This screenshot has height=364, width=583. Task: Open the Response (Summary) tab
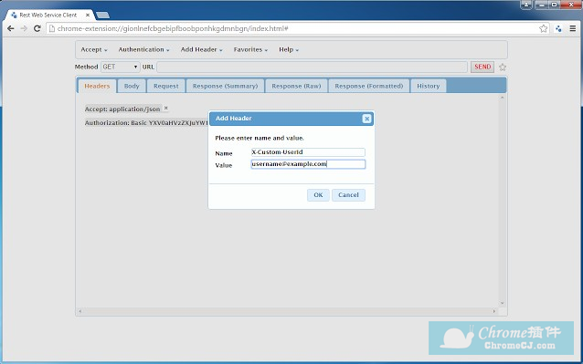pyautogui.click(x=225, y=86)
